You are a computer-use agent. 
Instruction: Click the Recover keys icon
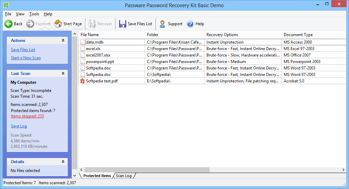coord(92,23)
